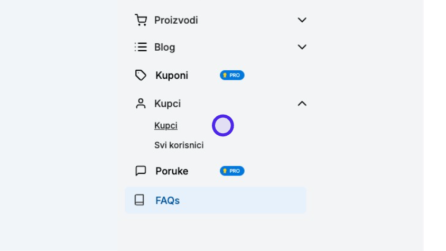Expand the Blog section with its chevron

[x=302, y=47]
